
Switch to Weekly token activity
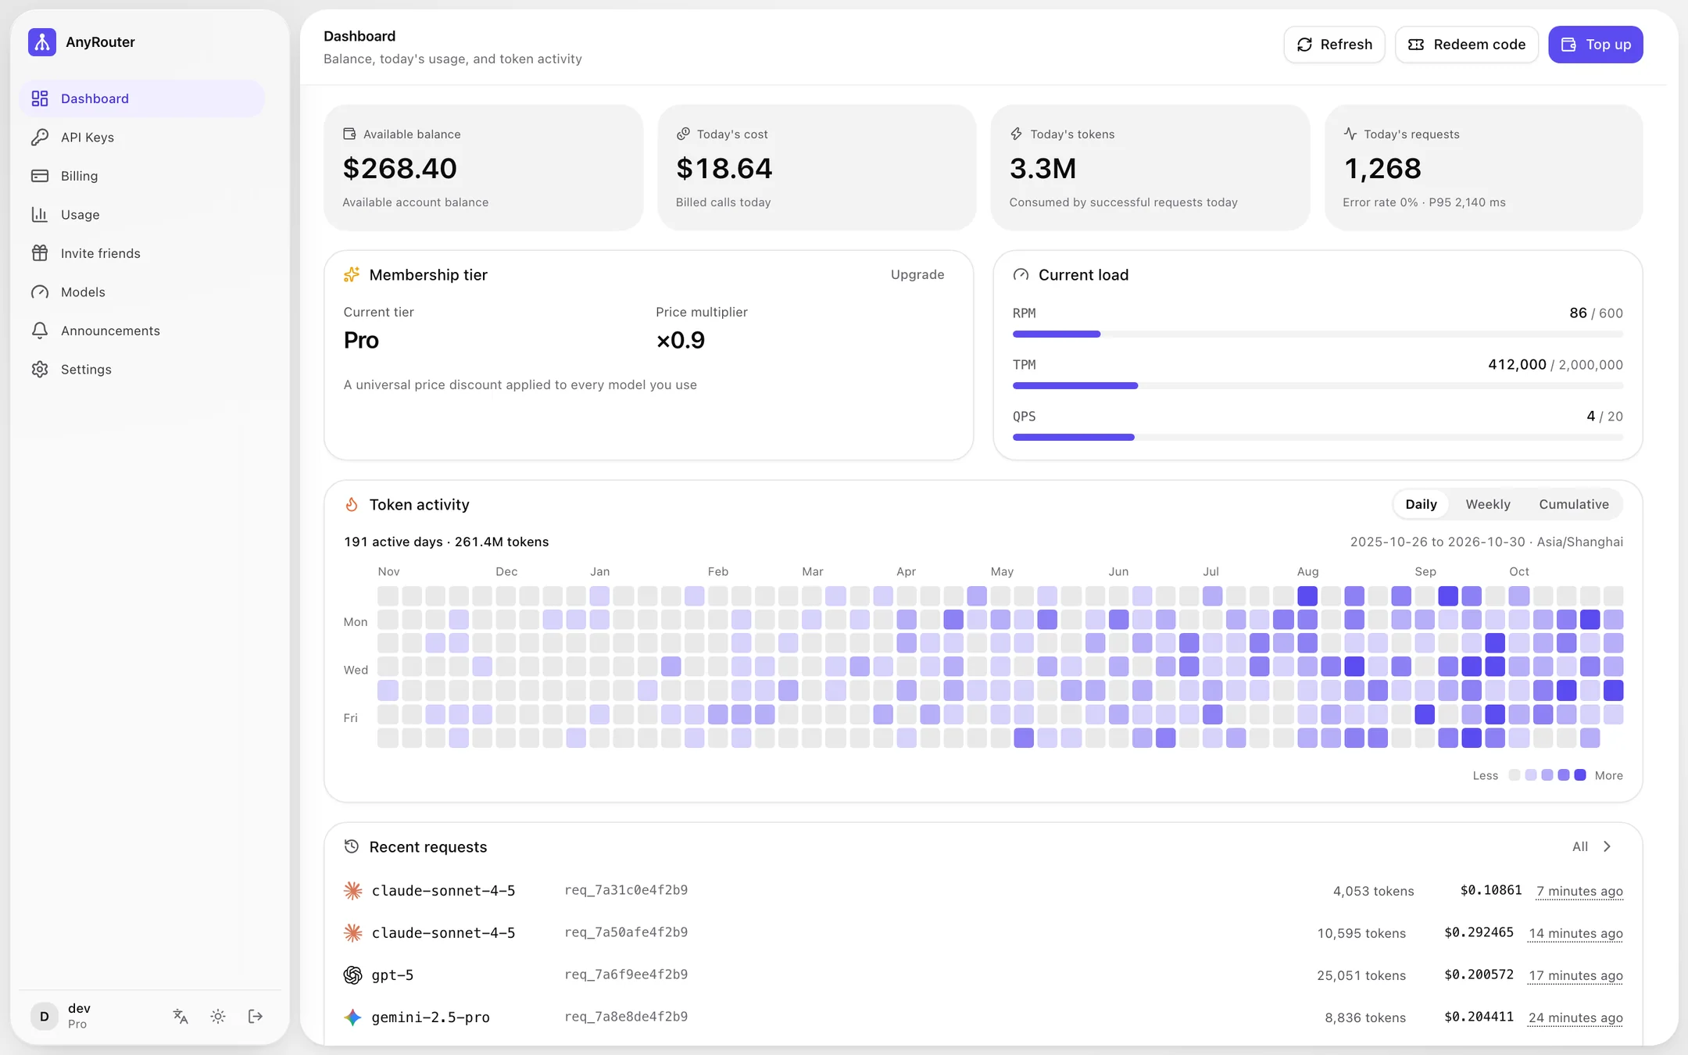tap(1488, 504)
